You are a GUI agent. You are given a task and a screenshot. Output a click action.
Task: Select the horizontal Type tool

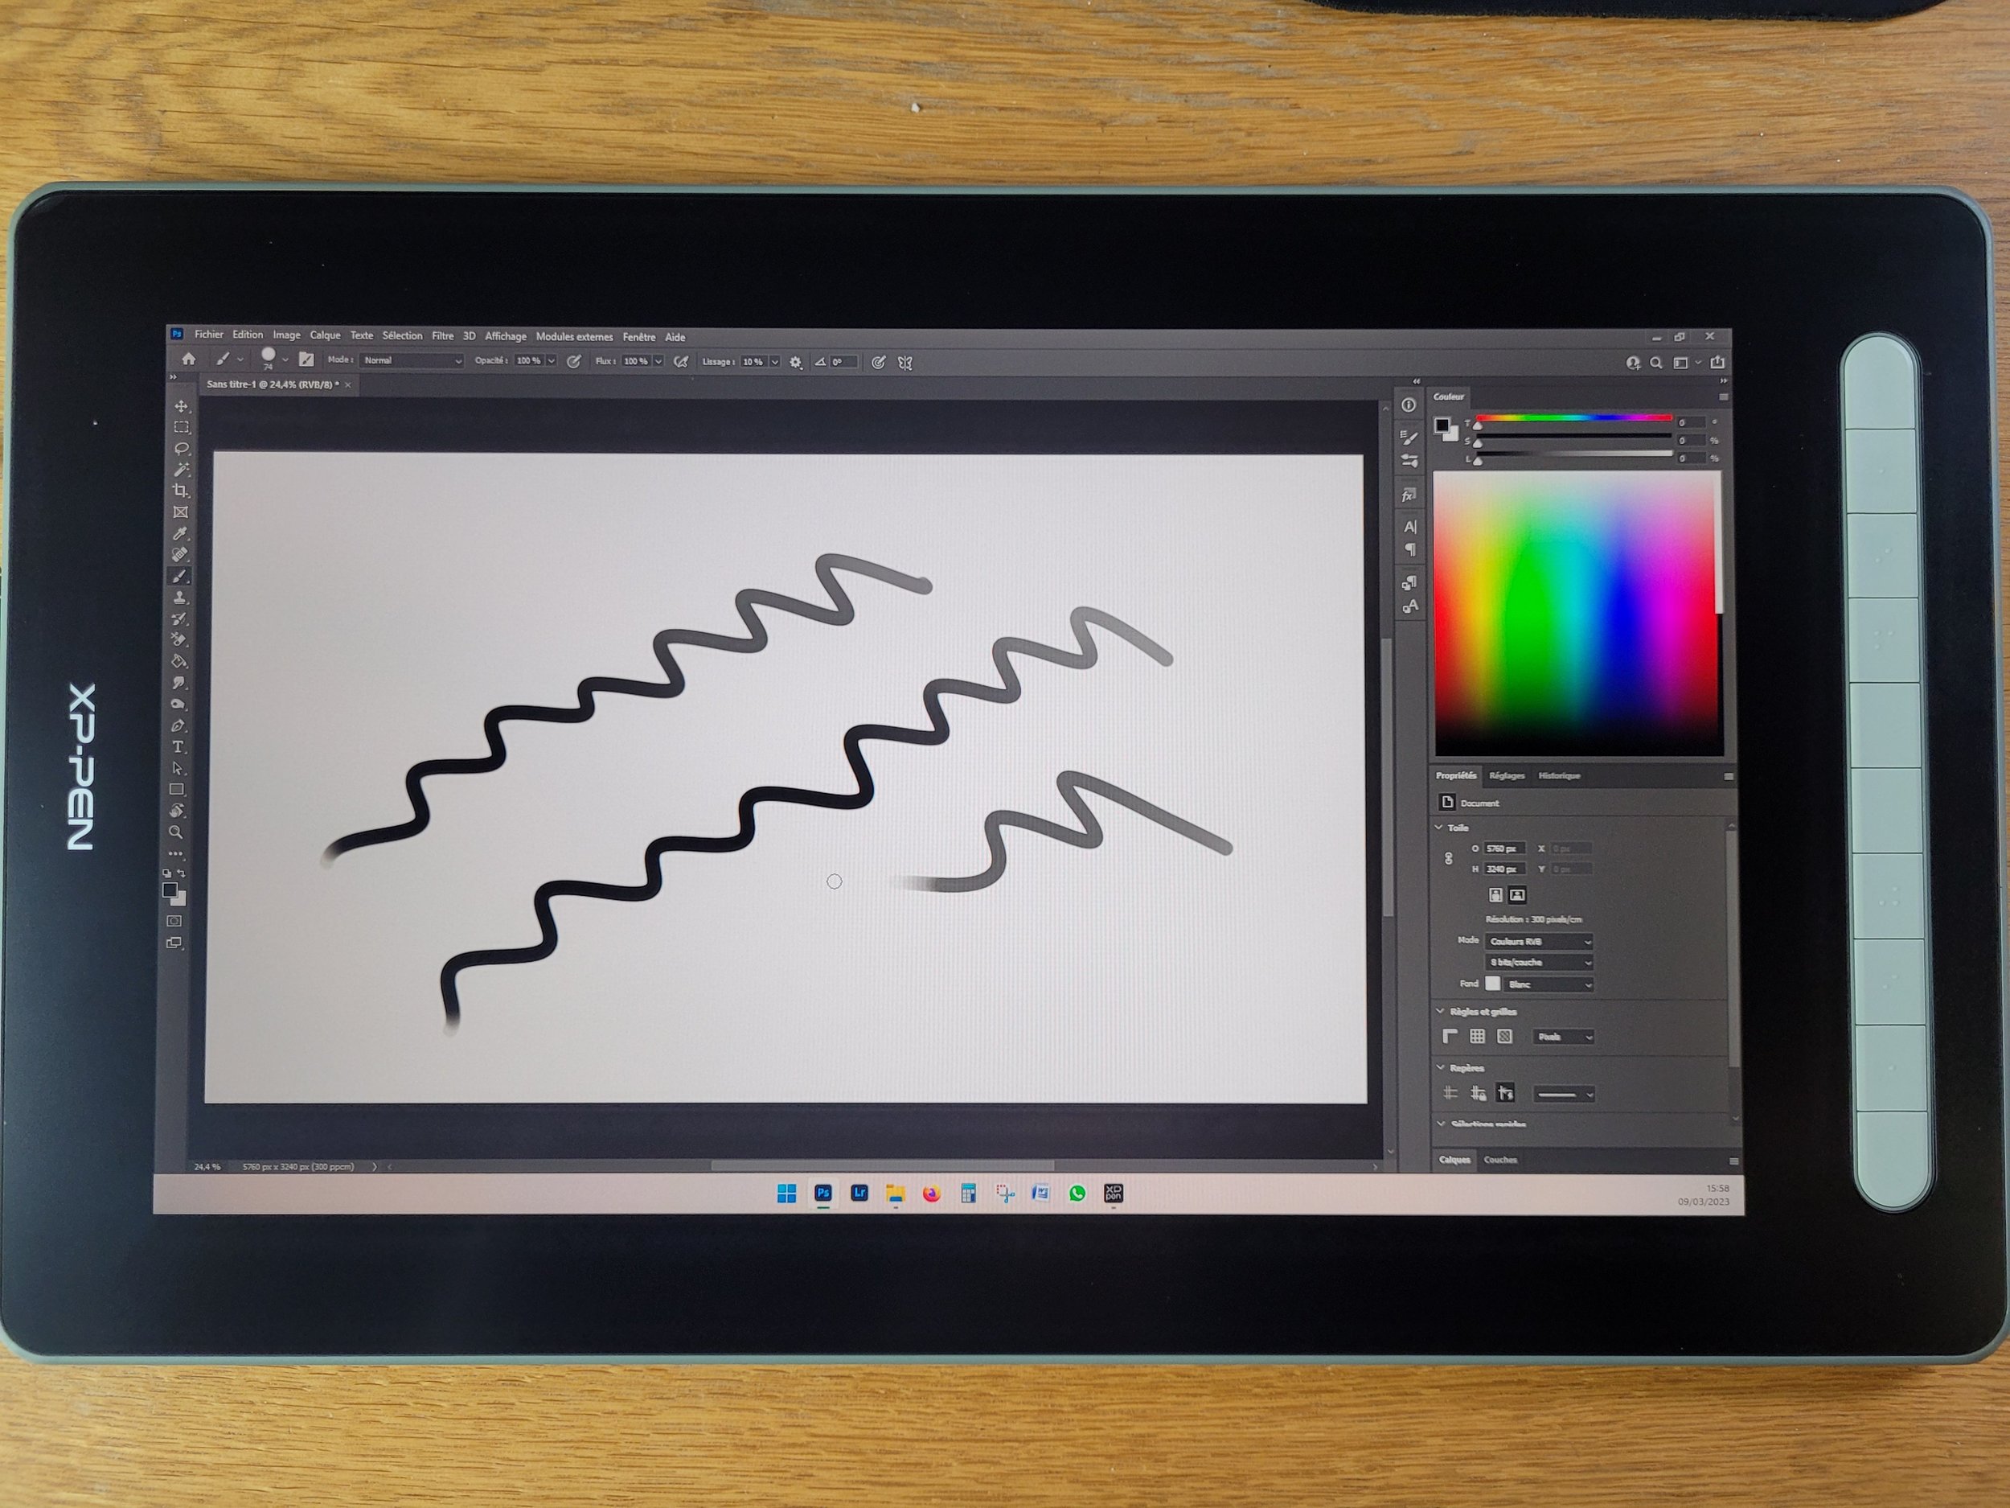pos(178,746)
